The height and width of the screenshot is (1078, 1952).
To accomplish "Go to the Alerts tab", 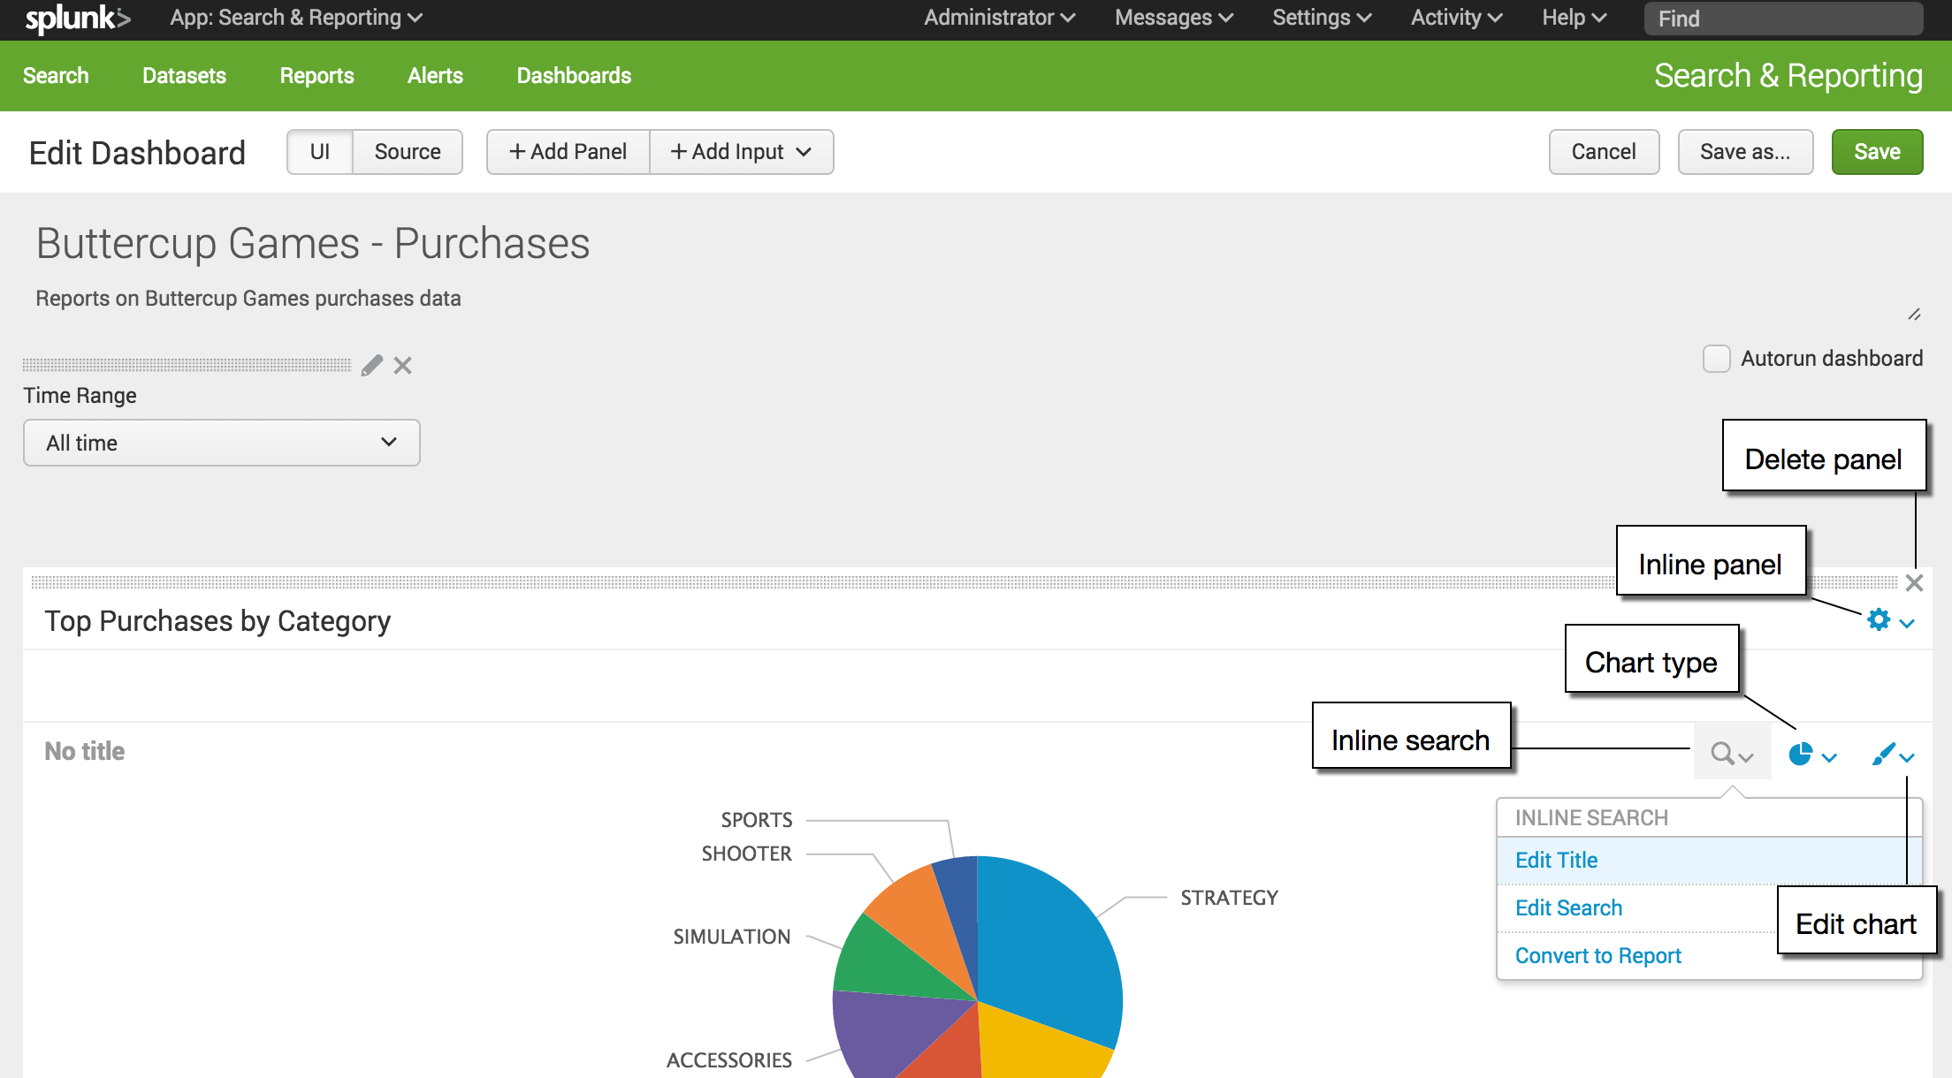I will tap(435, 76).
